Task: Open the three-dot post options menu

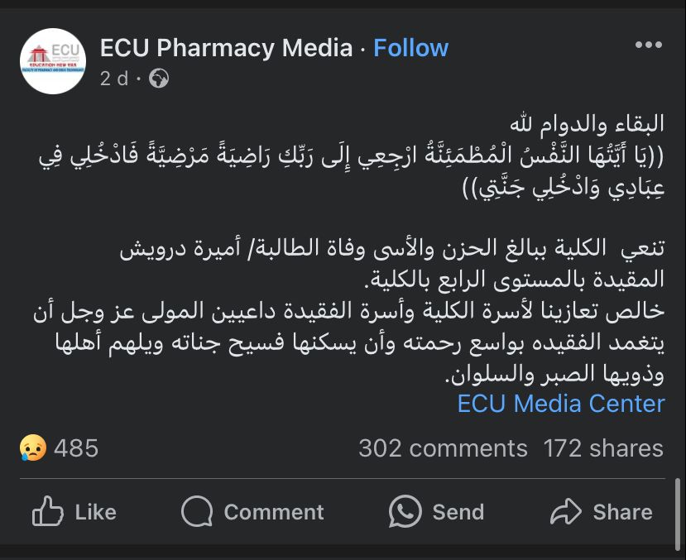Action: click(648, 45)
